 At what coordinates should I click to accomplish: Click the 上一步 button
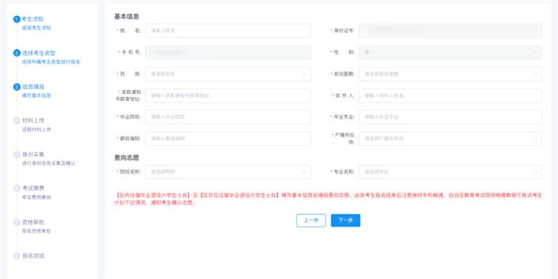311,220
